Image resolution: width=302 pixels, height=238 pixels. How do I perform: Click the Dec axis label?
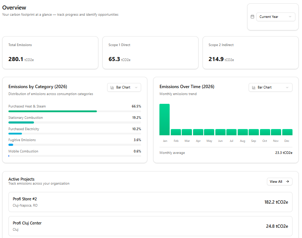tap(287, 141)
